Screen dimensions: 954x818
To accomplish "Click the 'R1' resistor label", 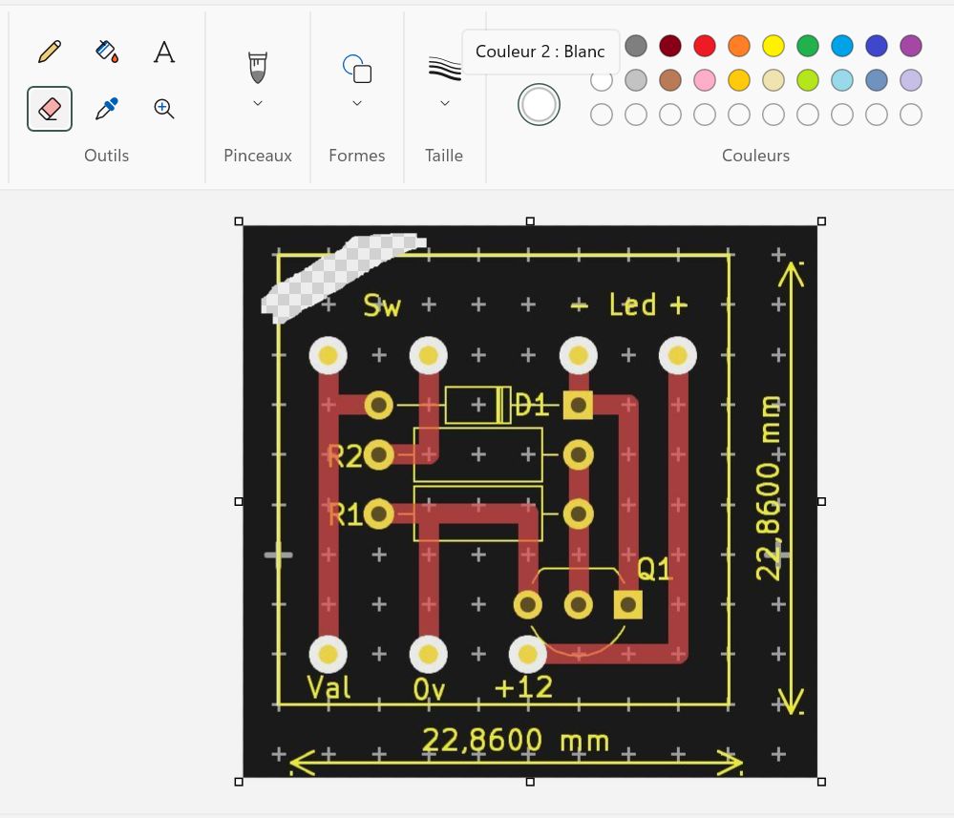I will (345, 515).
